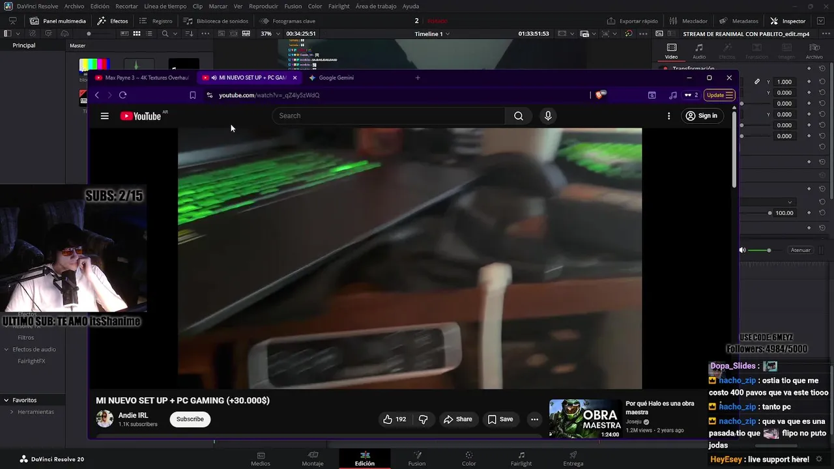Image resolution: width=834 pixels, height=469 pixels.
Task: Open the Registro index panel
Action: [156, 21]
